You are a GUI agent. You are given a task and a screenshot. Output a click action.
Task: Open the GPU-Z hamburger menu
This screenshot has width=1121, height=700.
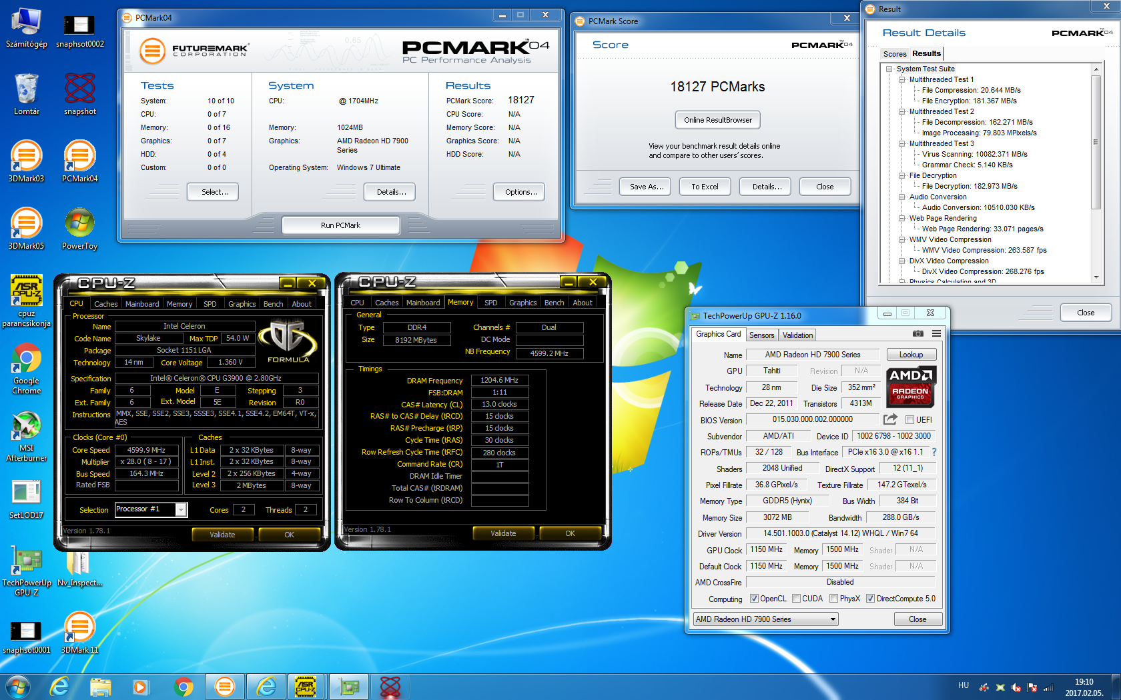(x=936, y=333)
